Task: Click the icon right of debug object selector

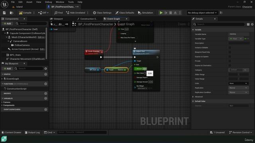Action: [x=221, y=13]
